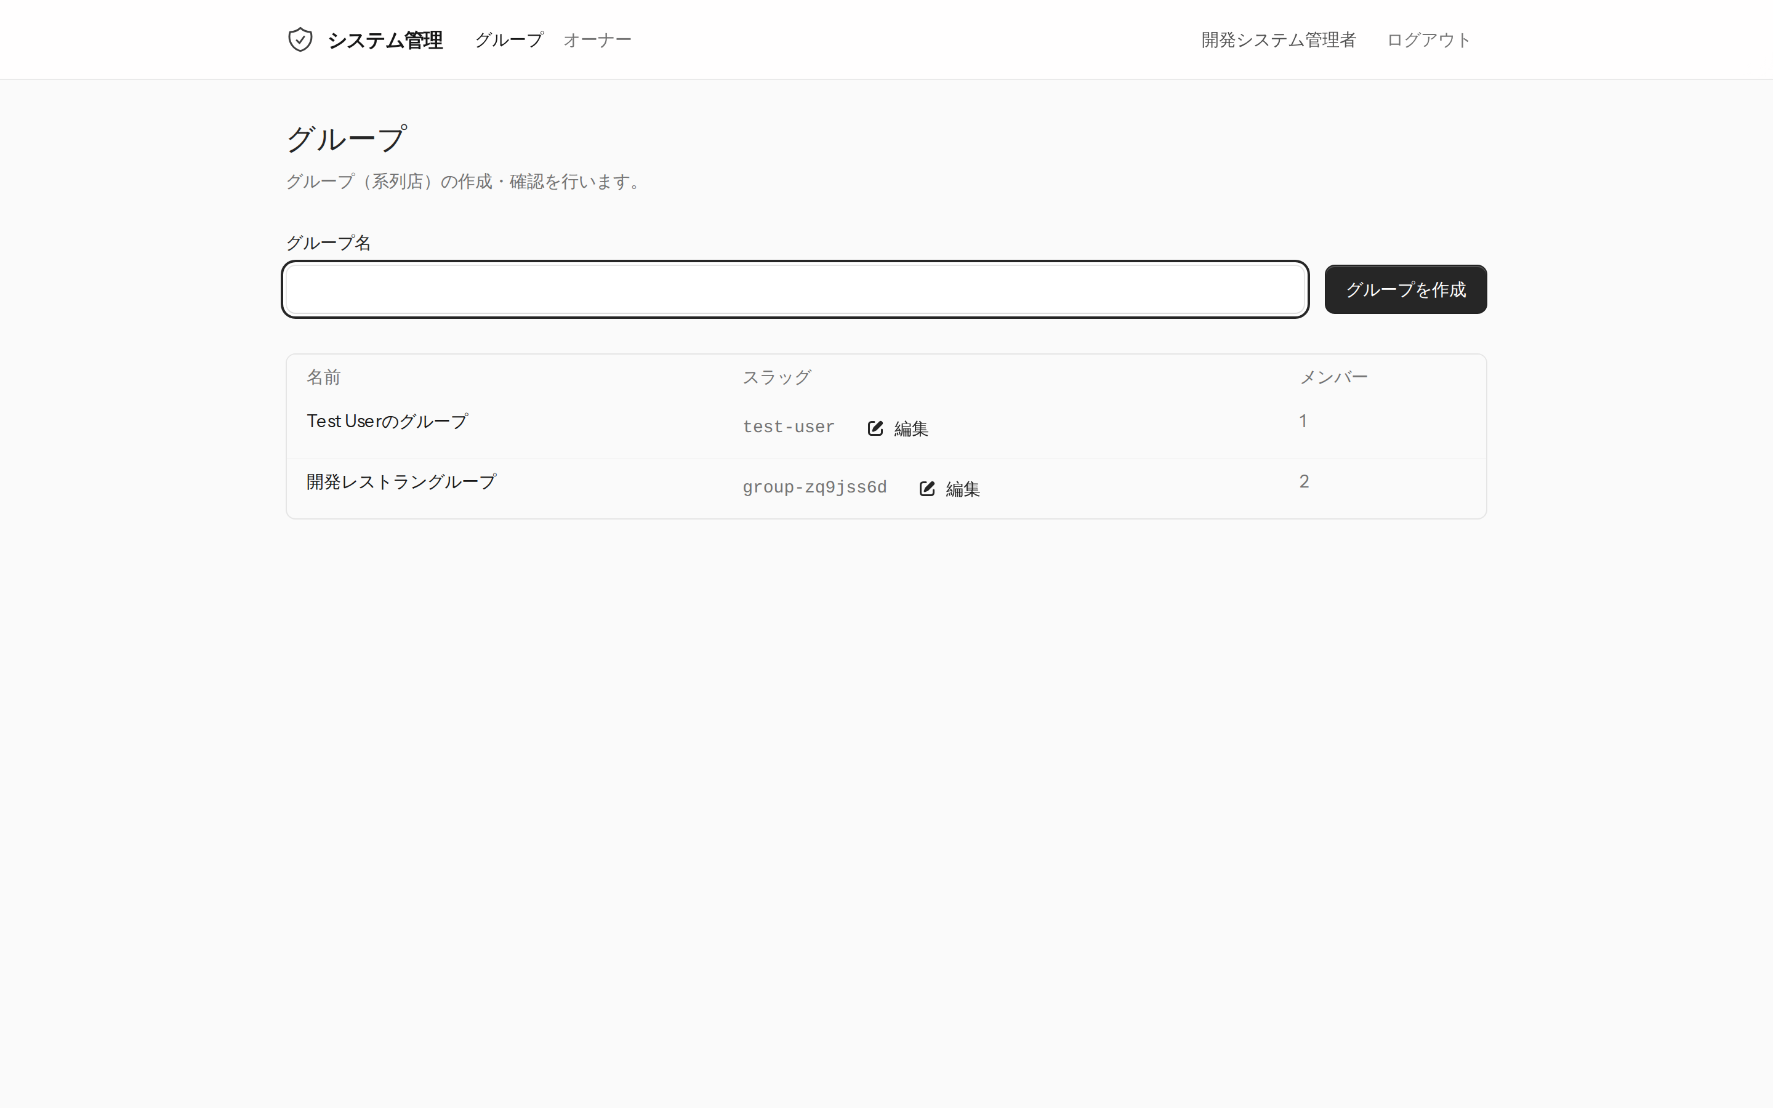Image resolution: width=1773 pixels, height=1108 pixels.
Task: Focus the グループ名 input field
Action: point(795,289)
